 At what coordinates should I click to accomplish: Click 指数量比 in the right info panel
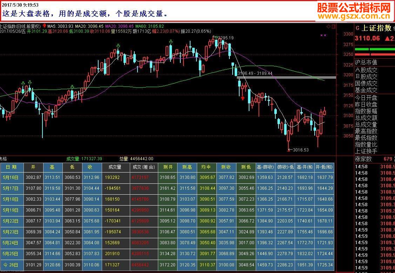click(366, 144)
